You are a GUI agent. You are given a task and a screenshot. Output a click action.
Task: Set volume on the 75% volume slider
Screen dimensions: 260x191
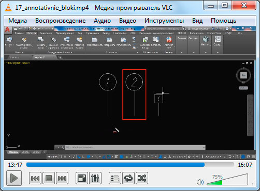[x=227, y=180]
